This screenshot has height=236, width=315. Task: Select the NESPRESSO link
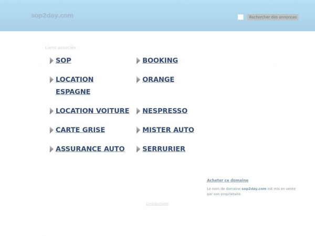pos(165,111)
